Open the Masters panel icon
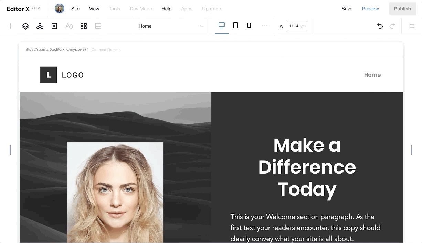The image size is (422, 243). click(40, 26)
